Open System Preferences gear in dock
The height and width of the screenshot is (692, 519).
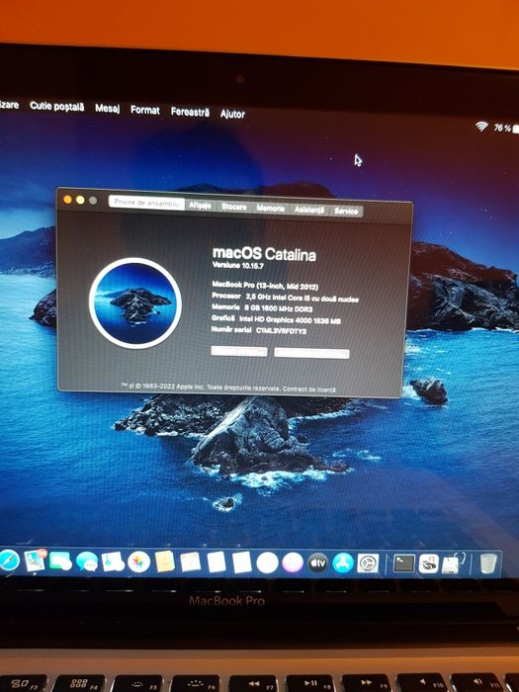pyautogui.click(x=368, y=563)
